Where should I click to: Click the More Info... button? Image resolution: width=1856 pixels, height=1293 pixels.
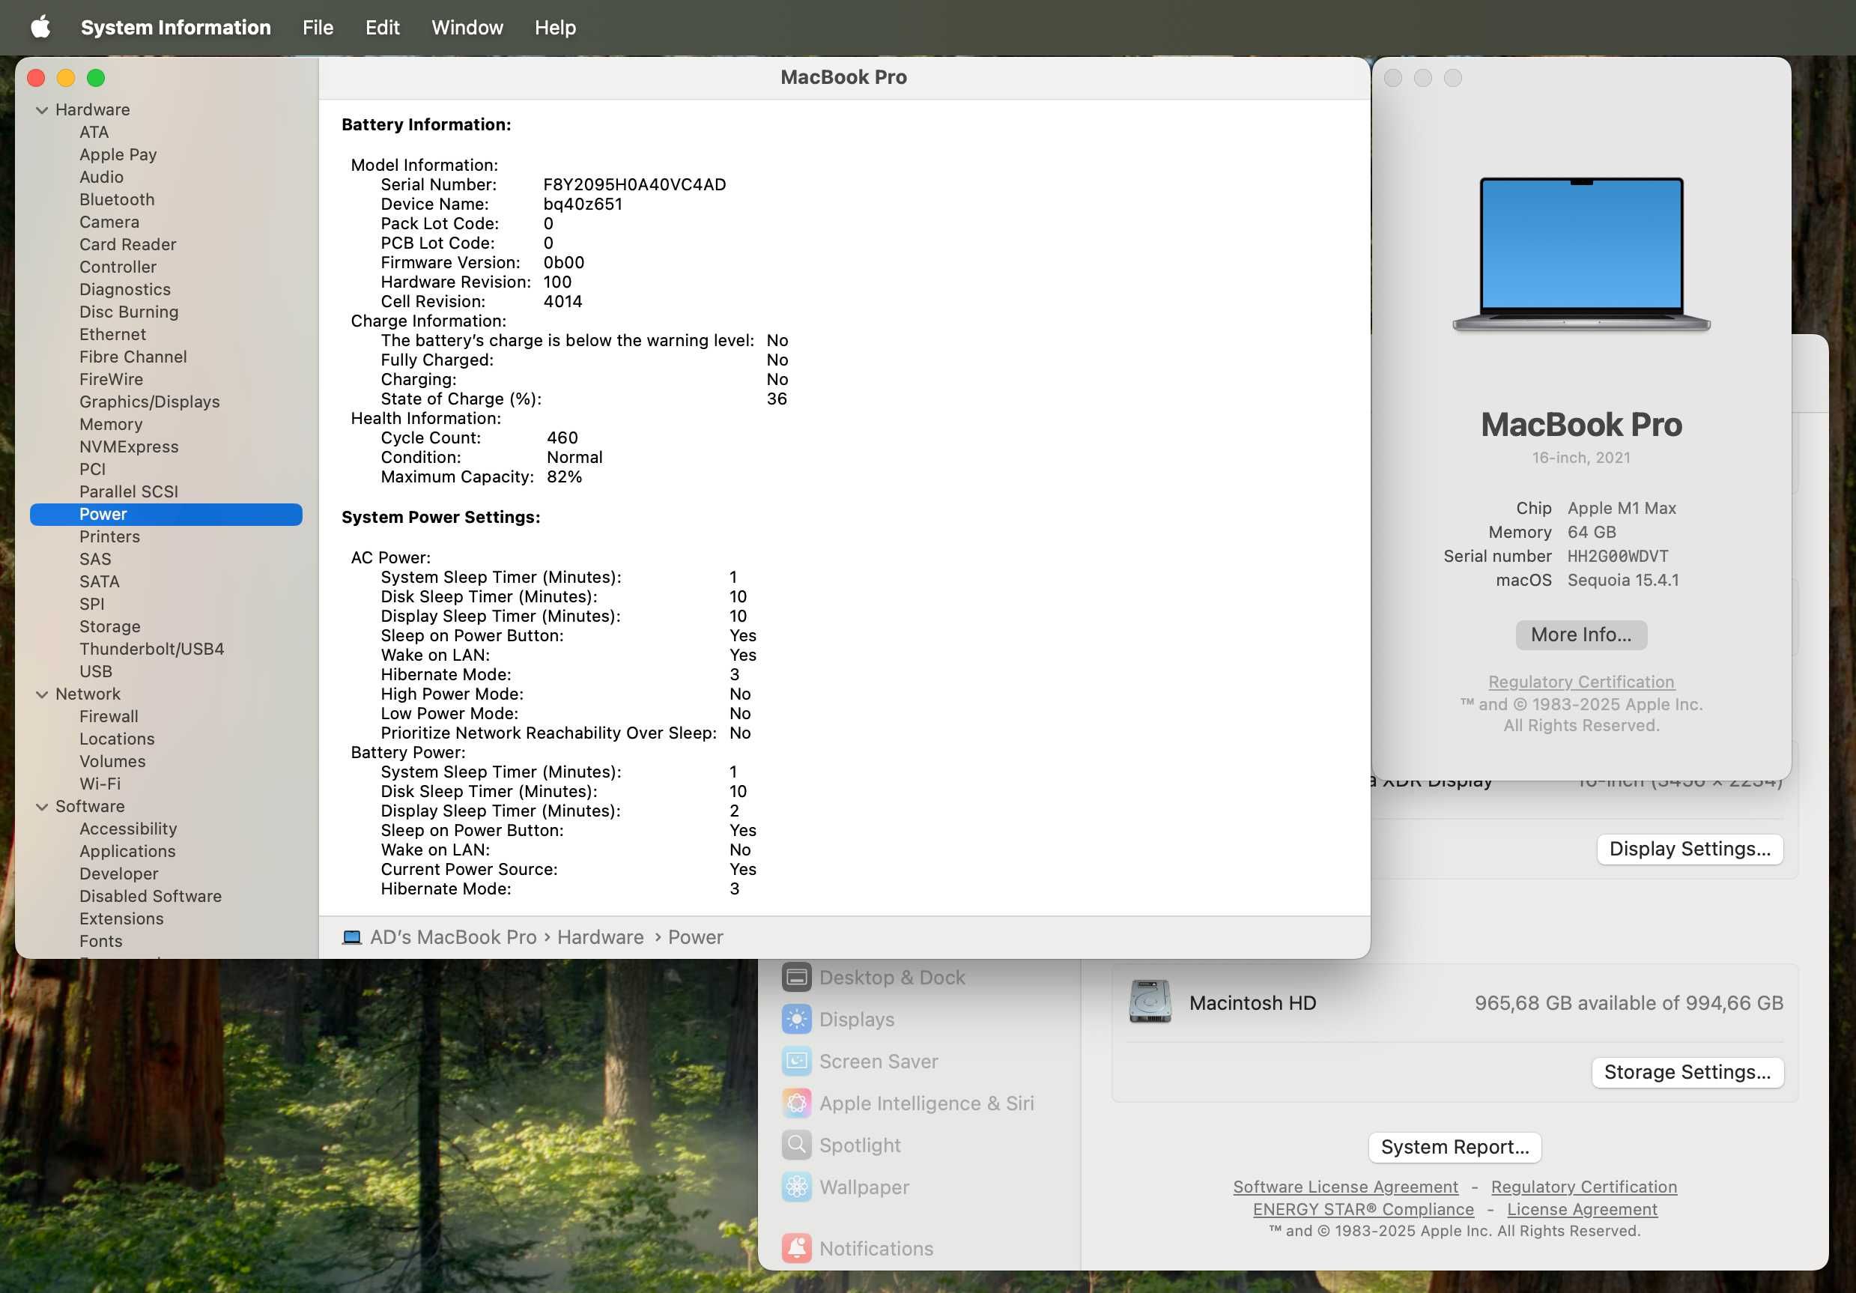click(x=1581, y=635)
